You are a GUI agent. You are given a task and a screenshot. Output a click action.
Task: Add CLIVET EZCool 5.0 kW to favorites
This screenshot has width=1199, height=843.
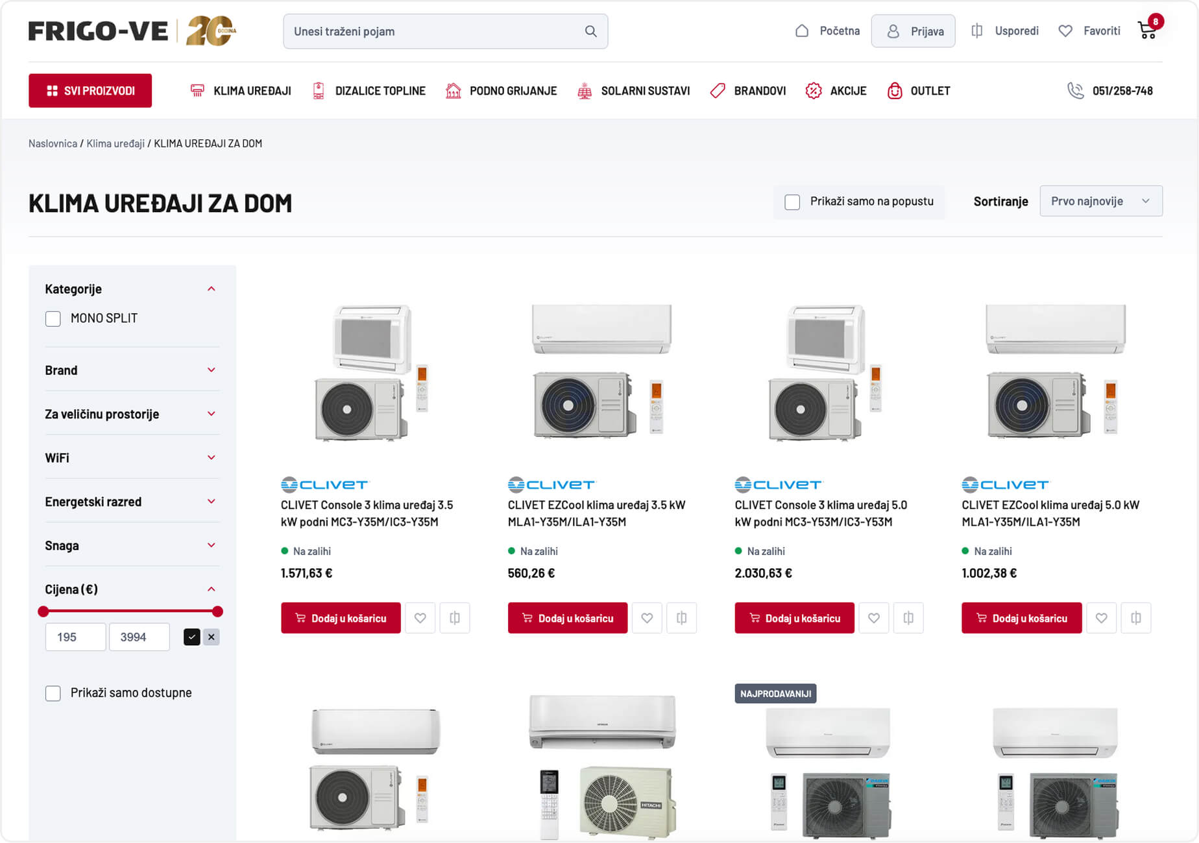point(1101,618)
